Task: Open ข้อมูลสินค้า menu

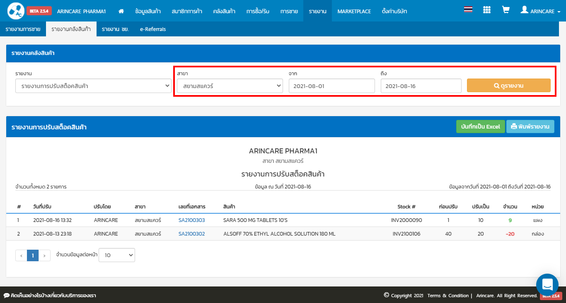Action: tap(148, 11)
